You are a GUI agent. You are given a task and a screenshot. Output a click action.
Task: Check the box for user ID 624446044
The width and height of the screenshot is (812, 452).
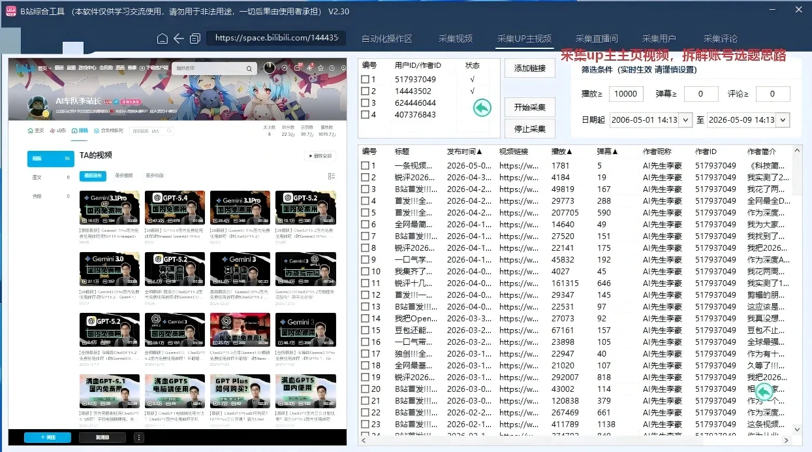pyautogui.click(x=365, y=103)
